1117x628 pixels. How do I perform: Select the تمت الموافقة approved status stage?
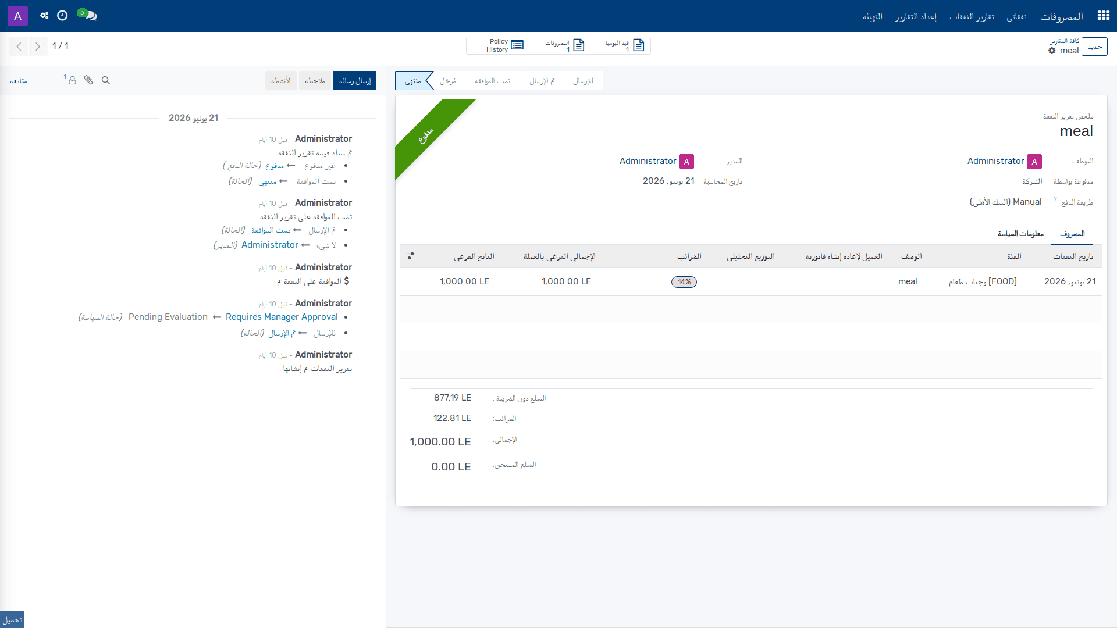492,81
